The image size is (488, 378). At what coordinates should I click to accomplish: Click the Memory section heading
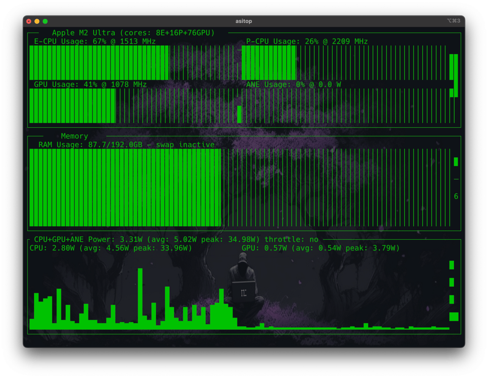(x=74, y=136)
